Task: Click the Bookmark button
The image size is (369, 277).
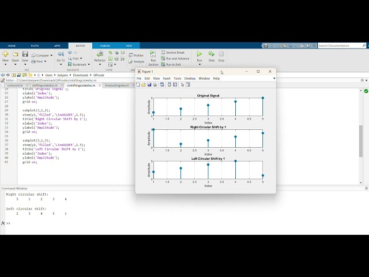Action: pyautogui.click(x=77, y=64)
